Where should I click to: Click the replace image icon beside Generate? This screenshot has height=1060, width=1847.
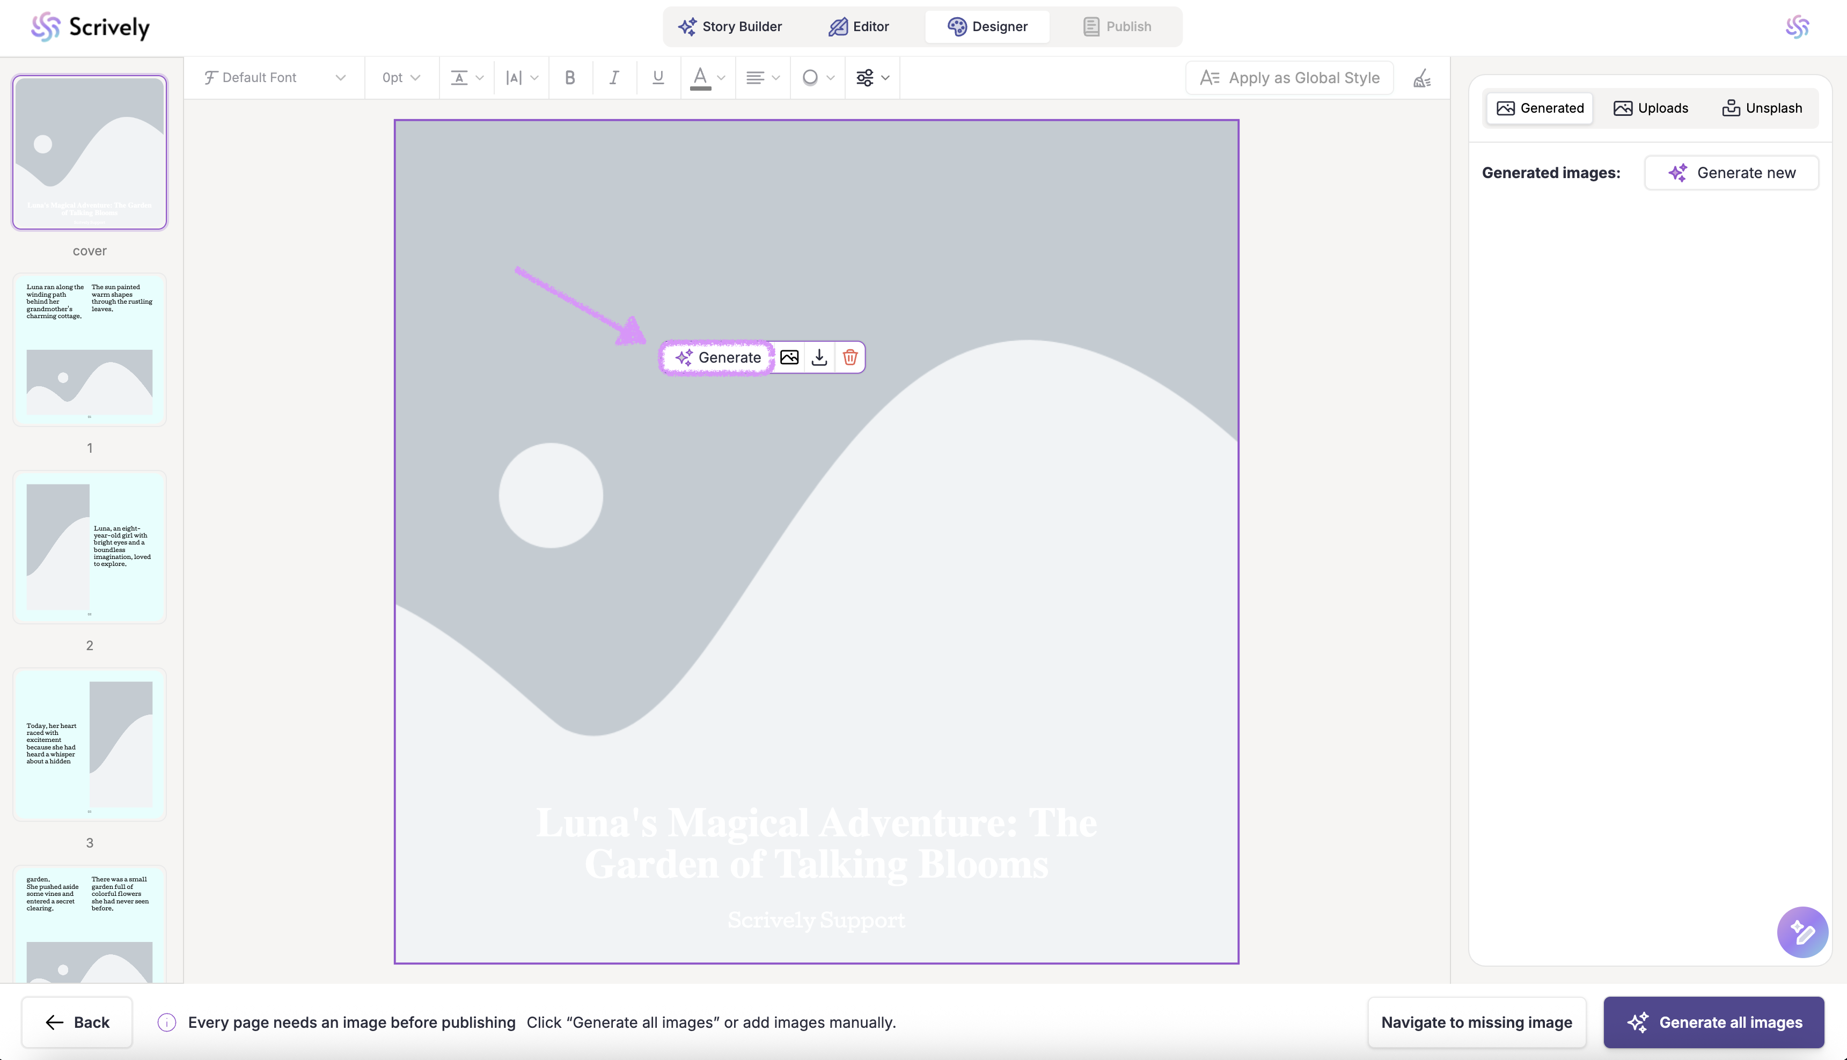789,357
